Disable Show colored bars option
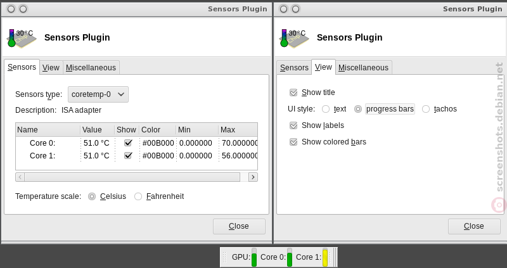 (293, 142)
